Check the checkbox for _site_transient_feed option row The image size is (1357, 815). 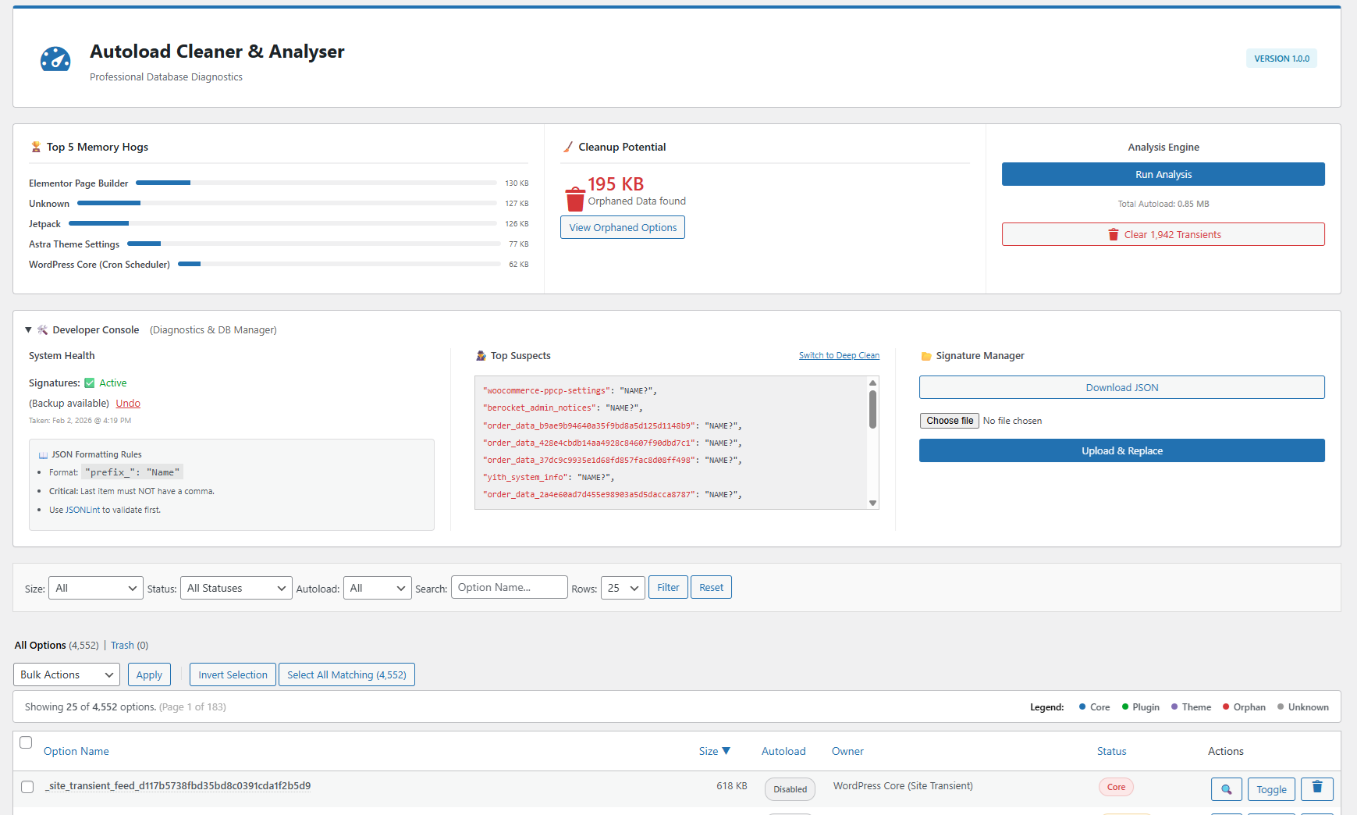pyautogui.click(x=27, y=786)
